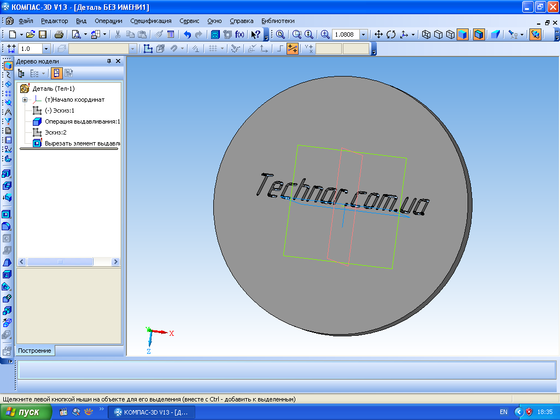Image resolution: width=560 pixels, height=420 pixels.
Task: Open the Properties list icon in toolbar
Action: click(x=171, y=34)
